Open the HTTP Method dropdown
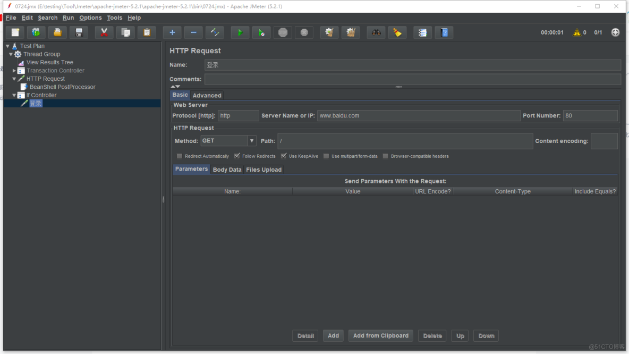The width and height of the screenshot is (629, 354). click(252, 140)
